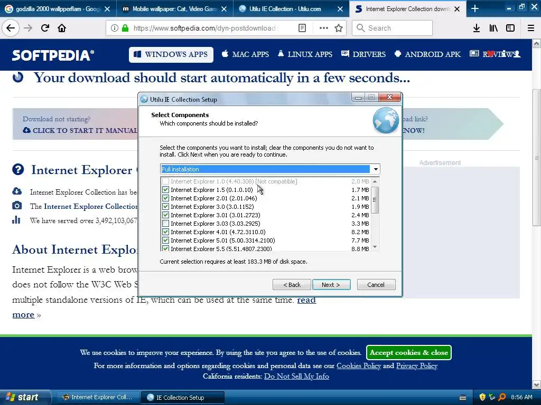Image resolution: width=541 pixels, height=405 pixels.
Task: Reload the current page
Action: coord(45,28)
